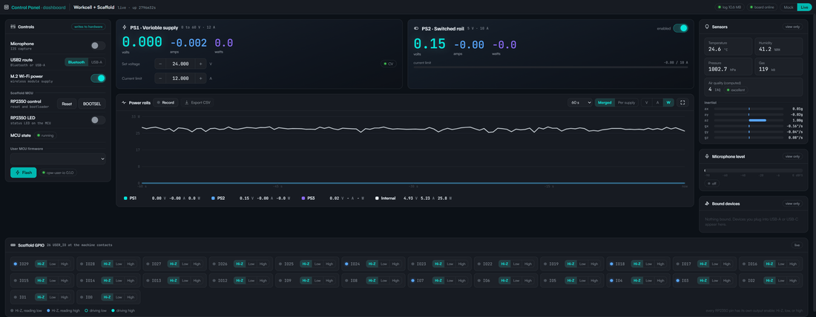Click the IO7 pin status dot

point(412,281)
